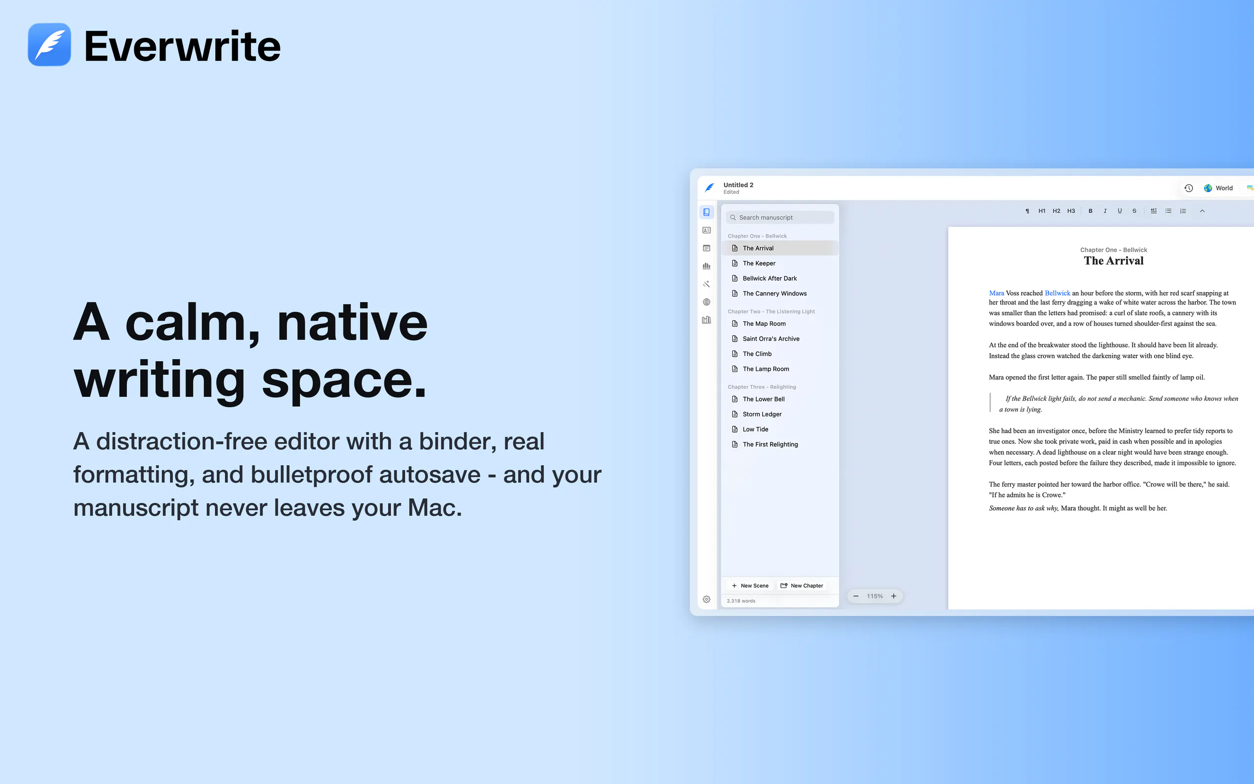
Task: Select Bellwick After Dark scene
Action: click(x=780, y=278)
